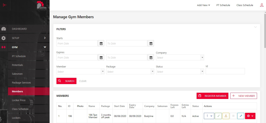Go to Potentials in the Gym sidebar

17,65
